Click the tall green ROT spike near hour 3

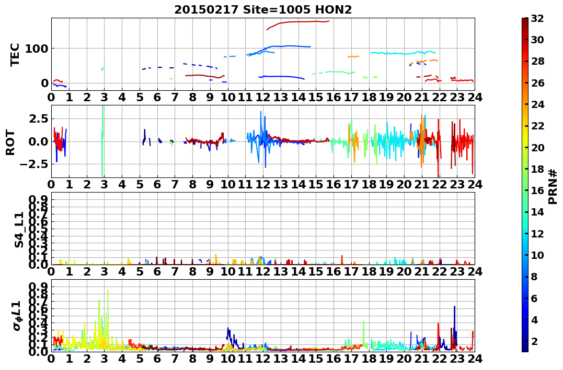click(x=102, y=141)
